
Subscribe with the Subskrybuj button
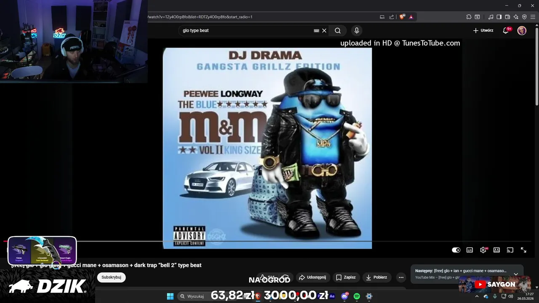pos(111,277)
